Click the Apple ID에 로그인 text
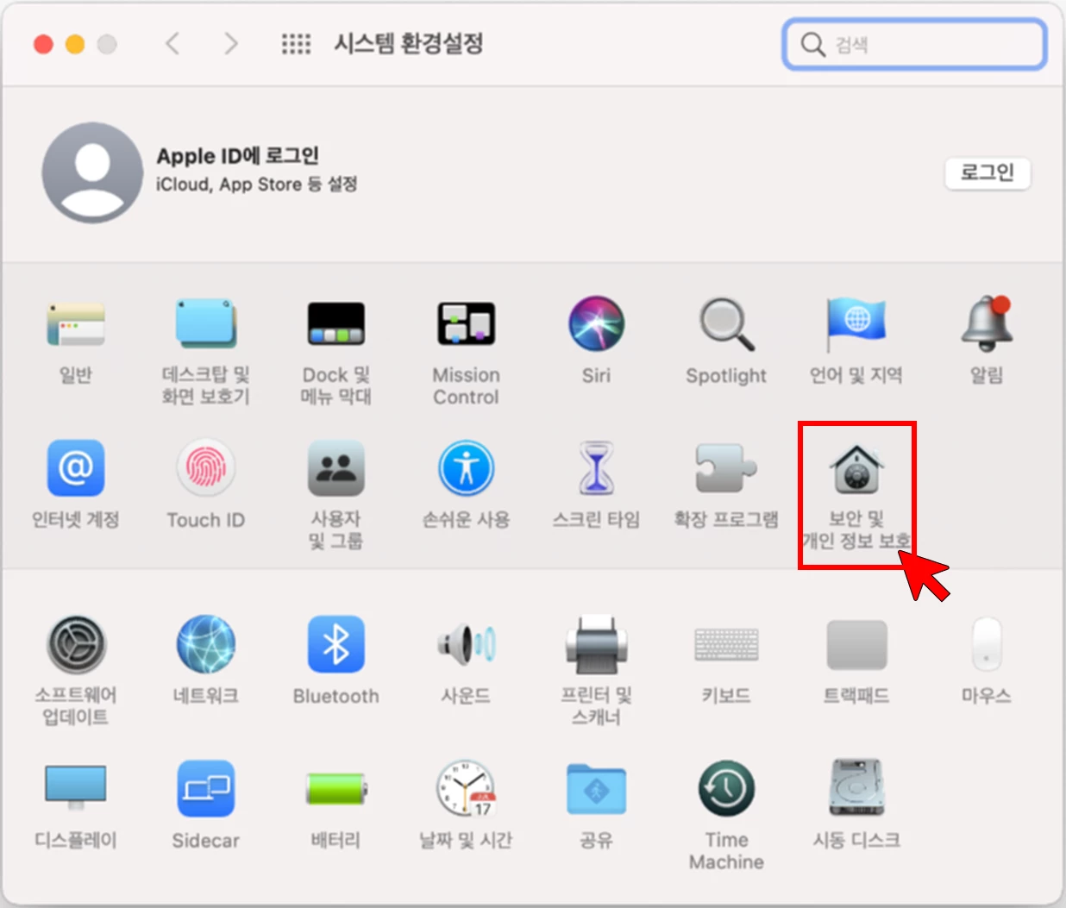The width and height of the screenshot is (1066, 908). (x=237, y=156)
